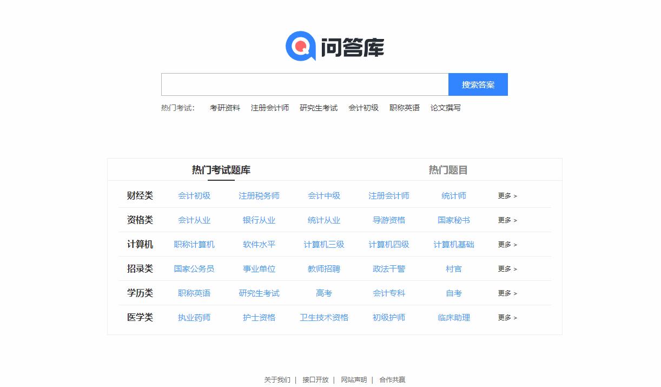Select 教师招聘 under 招录类
This screenshot has width=661, height=387.
[323, 269]
